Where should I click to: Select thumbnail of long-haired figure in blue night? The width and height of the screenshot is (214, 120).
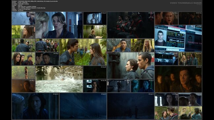[x=35, y=106]
